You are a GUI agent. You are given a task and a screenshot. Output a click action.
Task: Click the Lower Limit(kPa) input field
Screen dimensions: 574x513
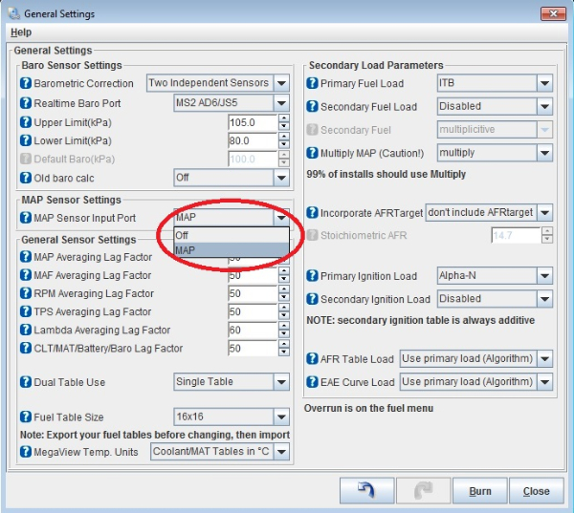(253, 140)
